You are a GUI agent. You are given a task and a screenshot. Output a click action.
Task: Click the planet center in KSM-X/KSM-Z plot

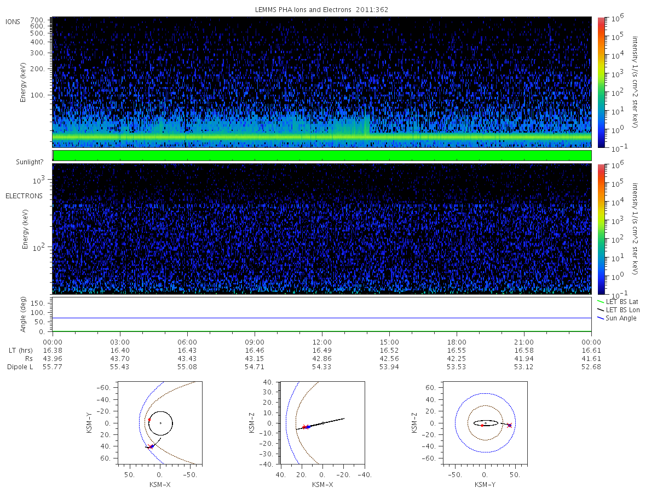(x=323, y=423)
